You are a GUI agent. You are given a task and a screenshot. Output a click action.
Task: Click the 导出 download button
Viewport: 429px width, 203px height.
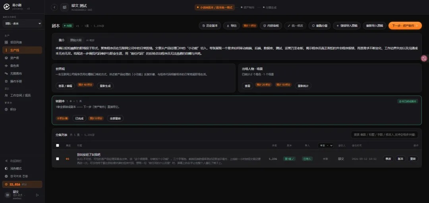click(x=232, y=26)
